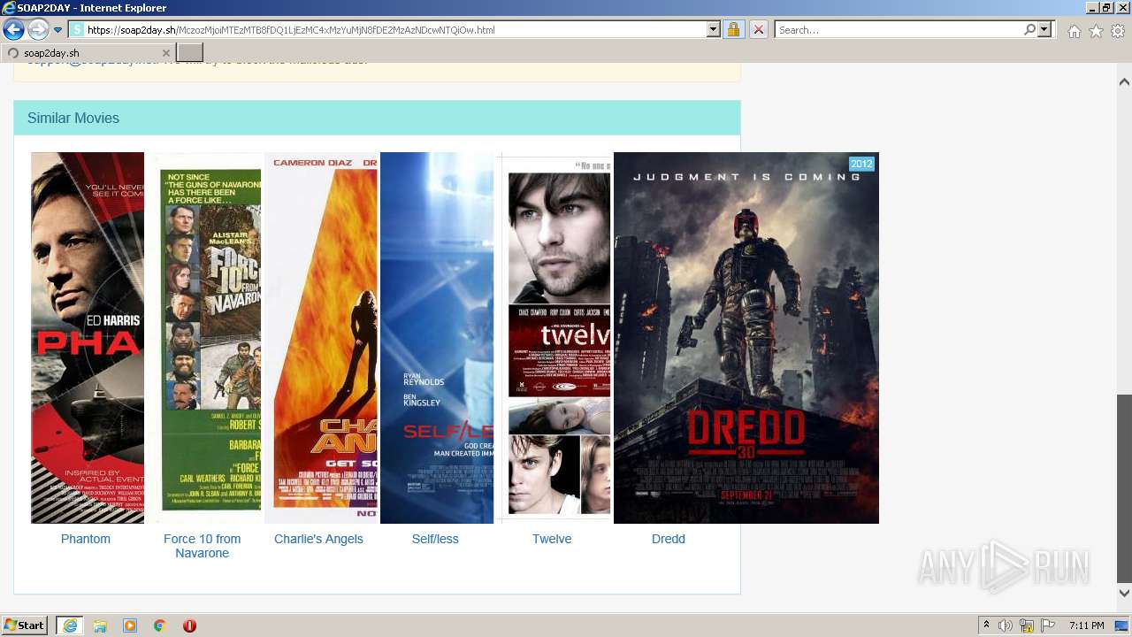Launch Google Chrome from the taskbar
Image resolution: width=1132 pixels, height=637 pixels.
[160, 625]
